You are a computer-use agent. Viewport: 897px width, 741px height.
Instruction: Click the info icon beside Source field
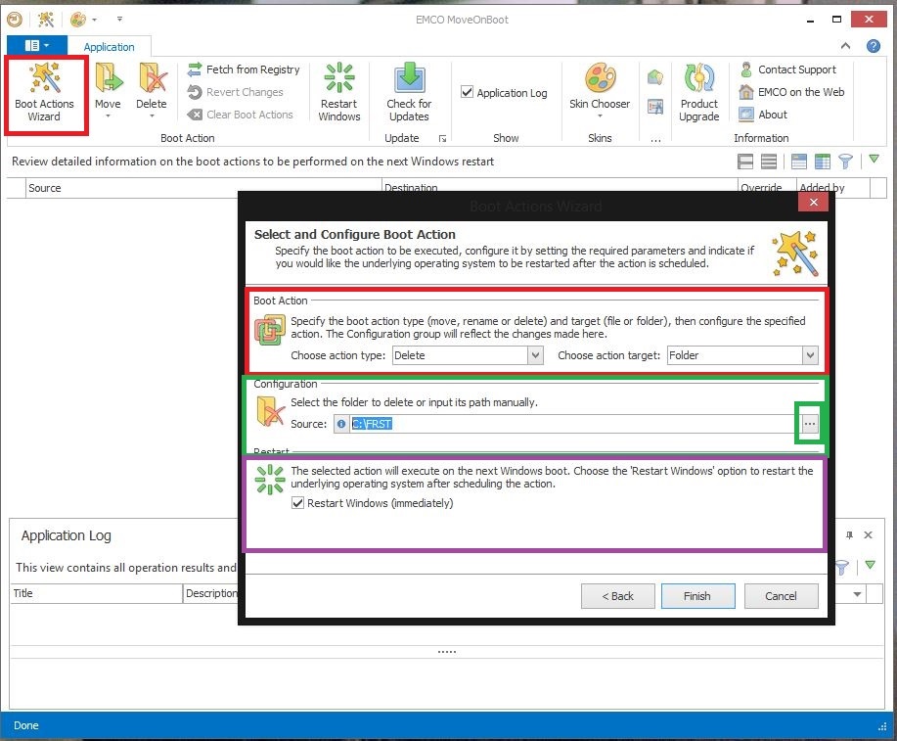(x=341, y=424)
